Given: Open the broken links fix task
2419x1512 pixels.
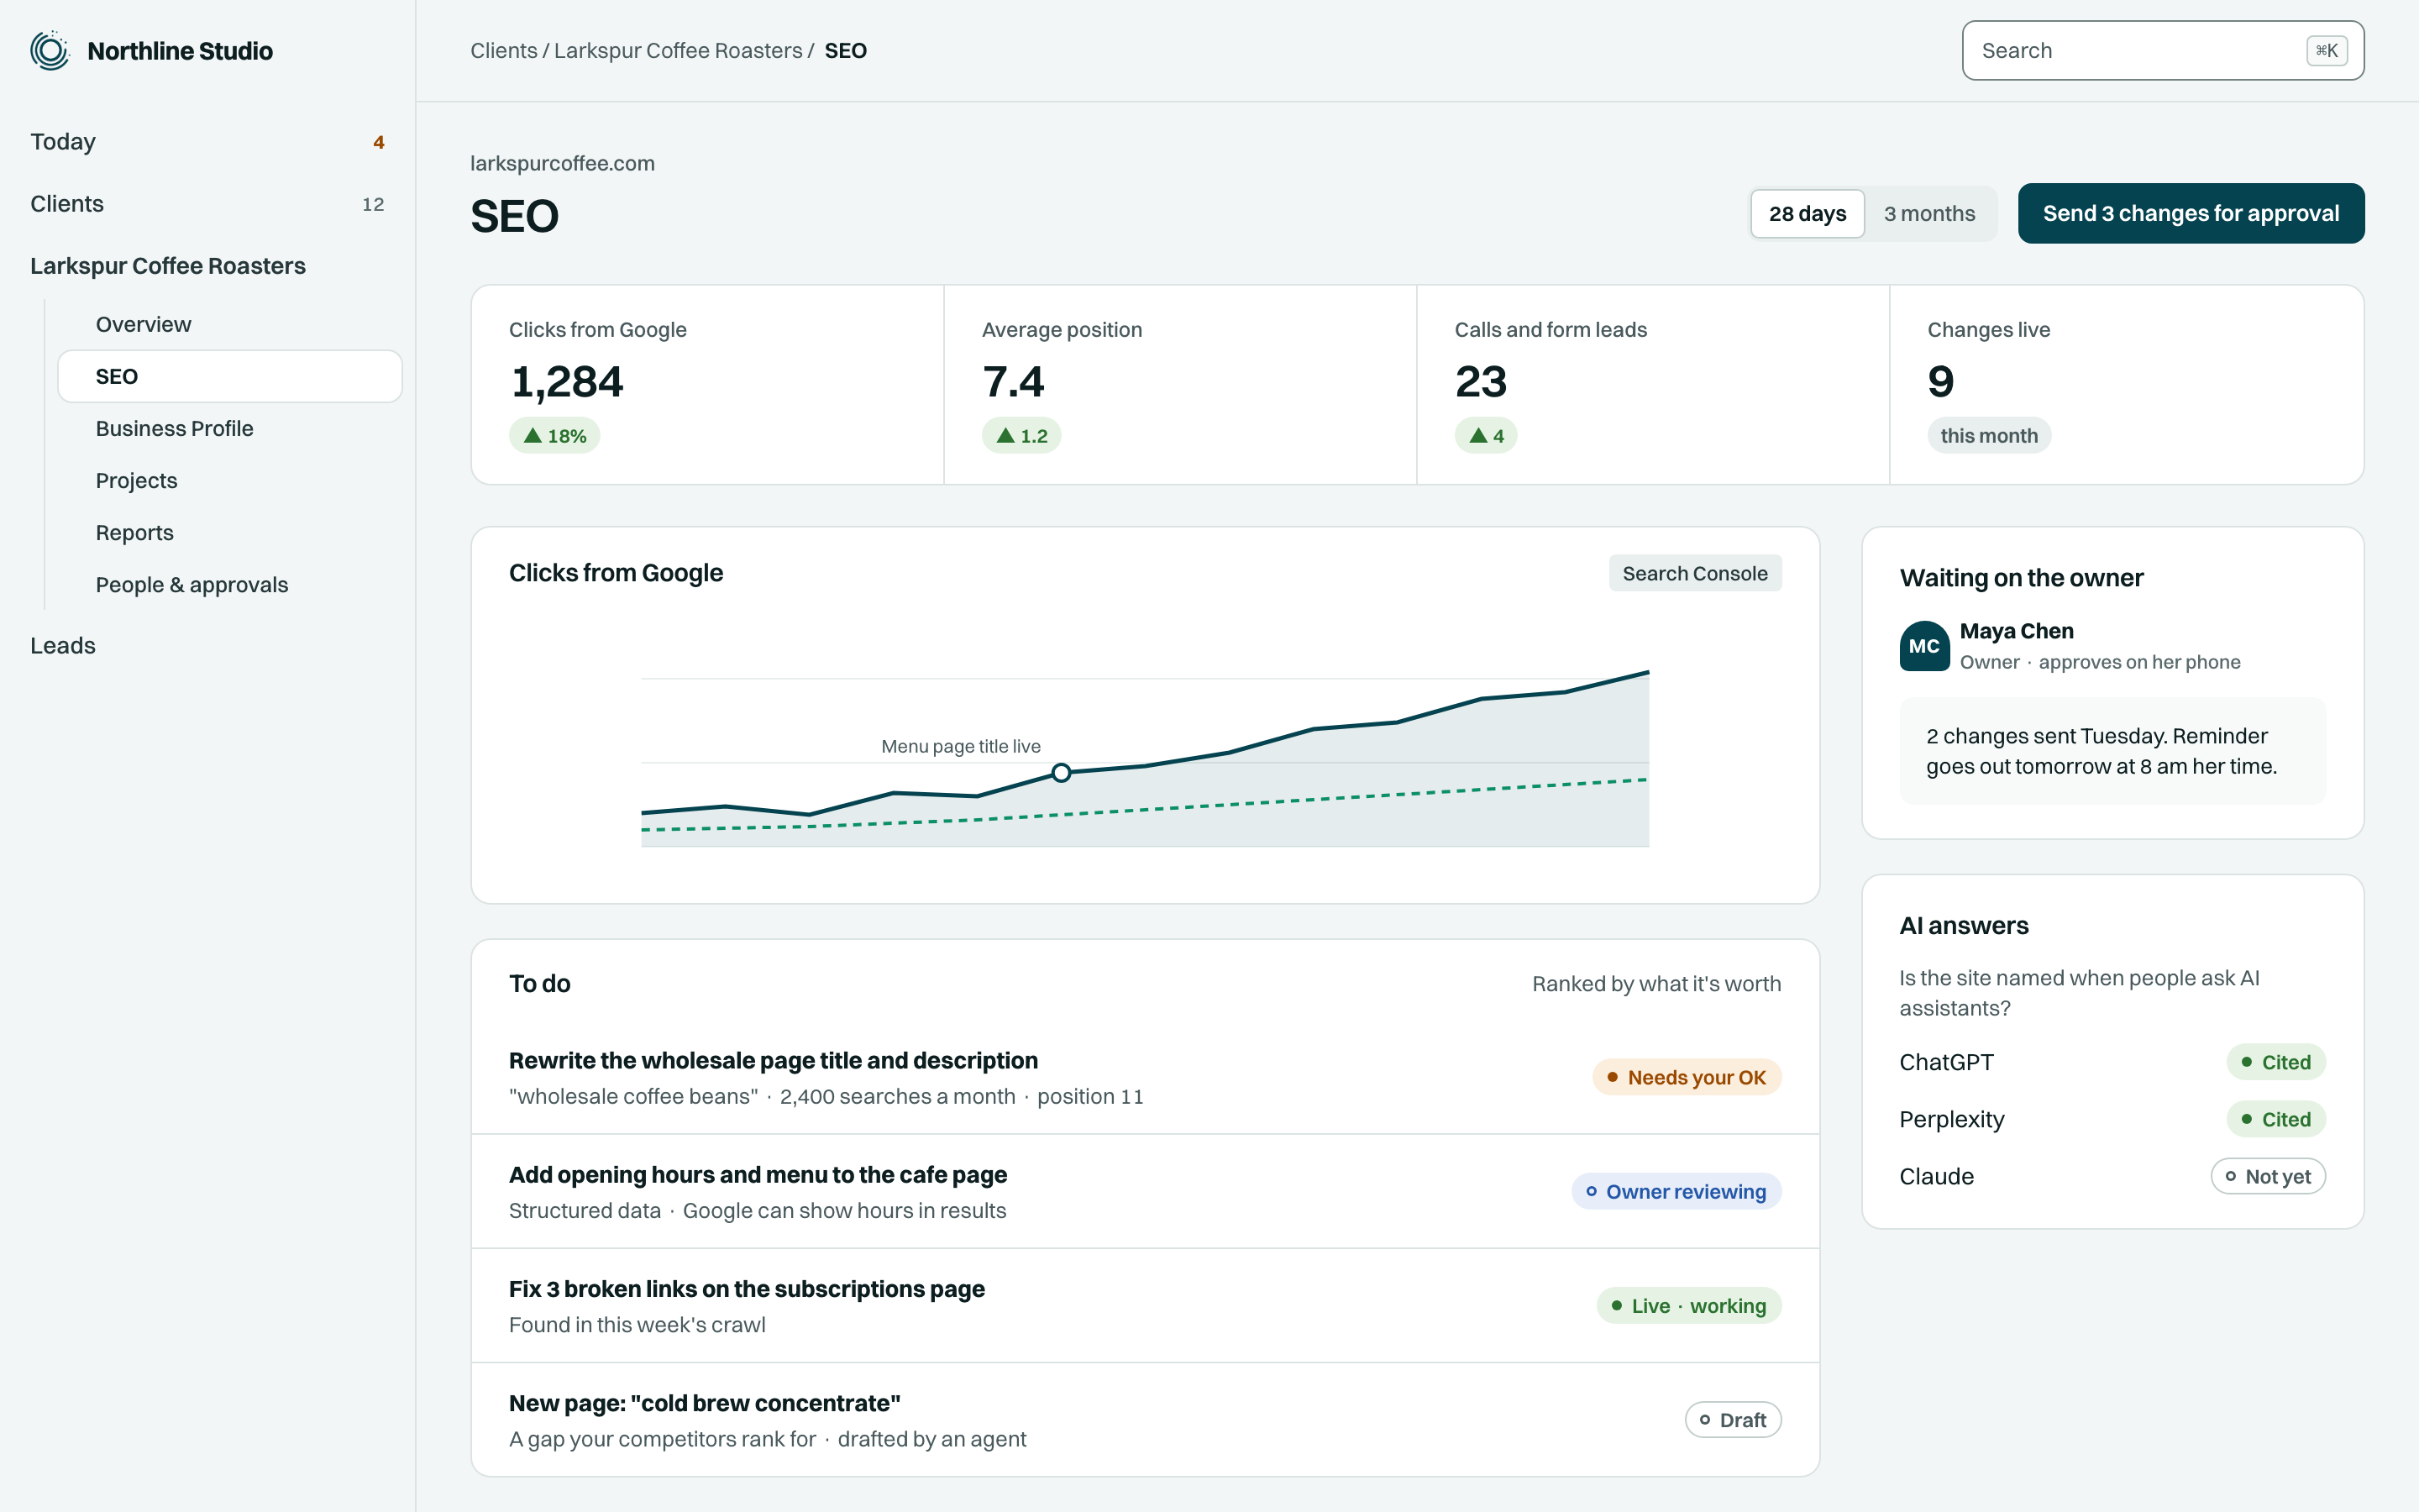Looking at the screenshot, I should (1145, 1305).
